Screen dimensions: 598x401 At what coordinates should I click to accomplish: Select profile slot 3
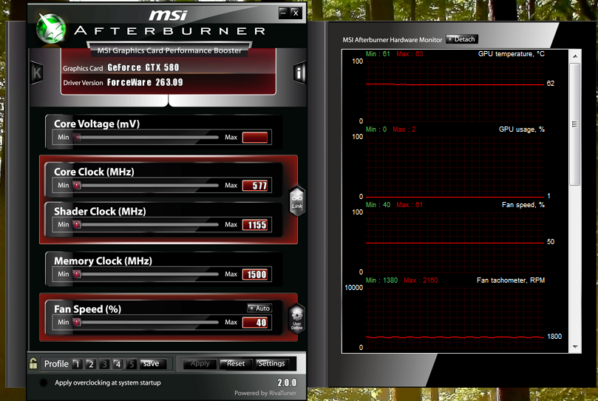coord(104,364)
